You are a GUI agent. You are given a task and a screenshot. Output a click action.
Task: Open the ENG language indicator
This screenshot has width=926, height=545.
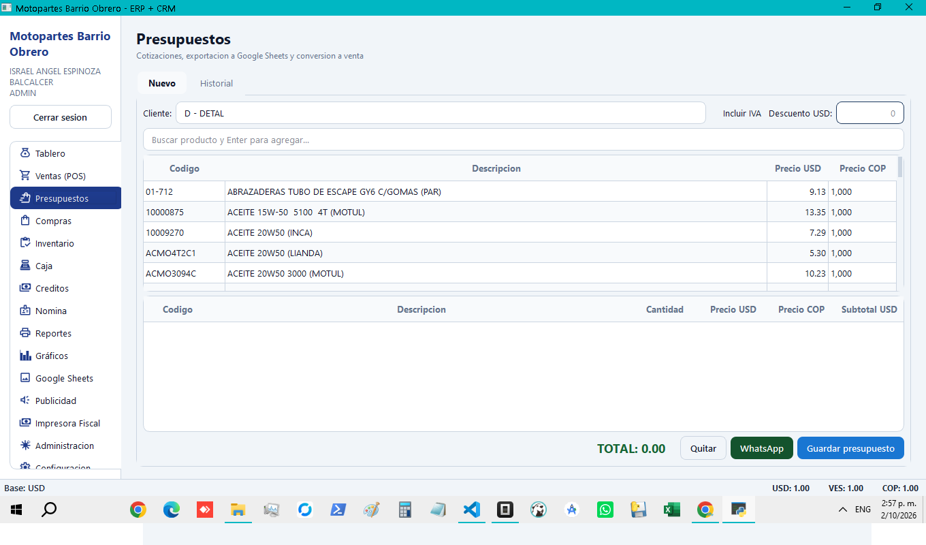(863, 510)
